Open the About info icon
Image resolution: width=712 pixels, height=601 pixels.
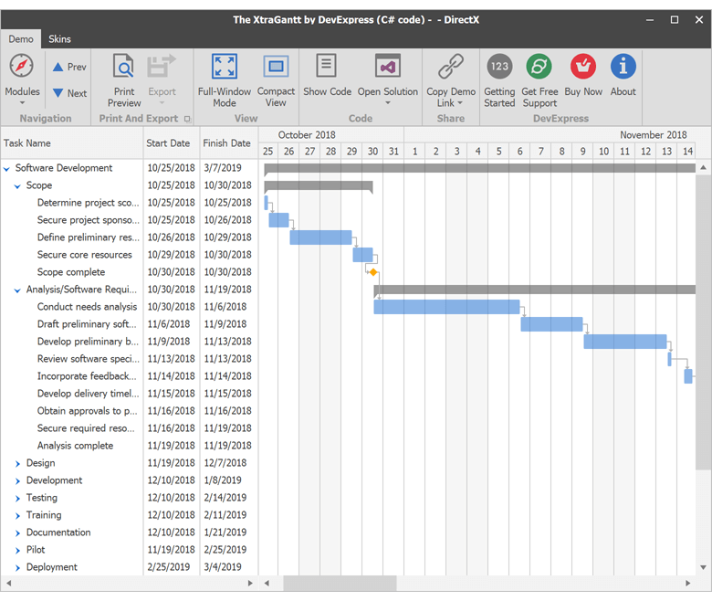pyautogui.click(x=623, y=67)
